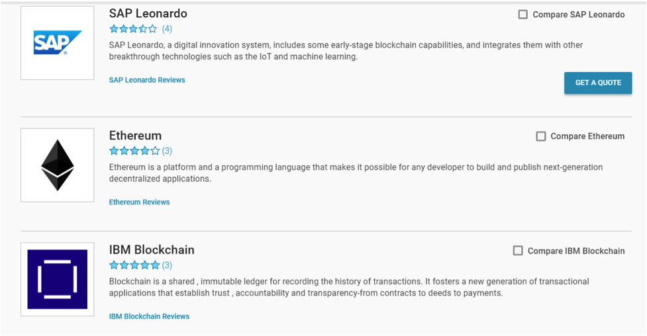Click the Get a Quote button

pos(598,83)
